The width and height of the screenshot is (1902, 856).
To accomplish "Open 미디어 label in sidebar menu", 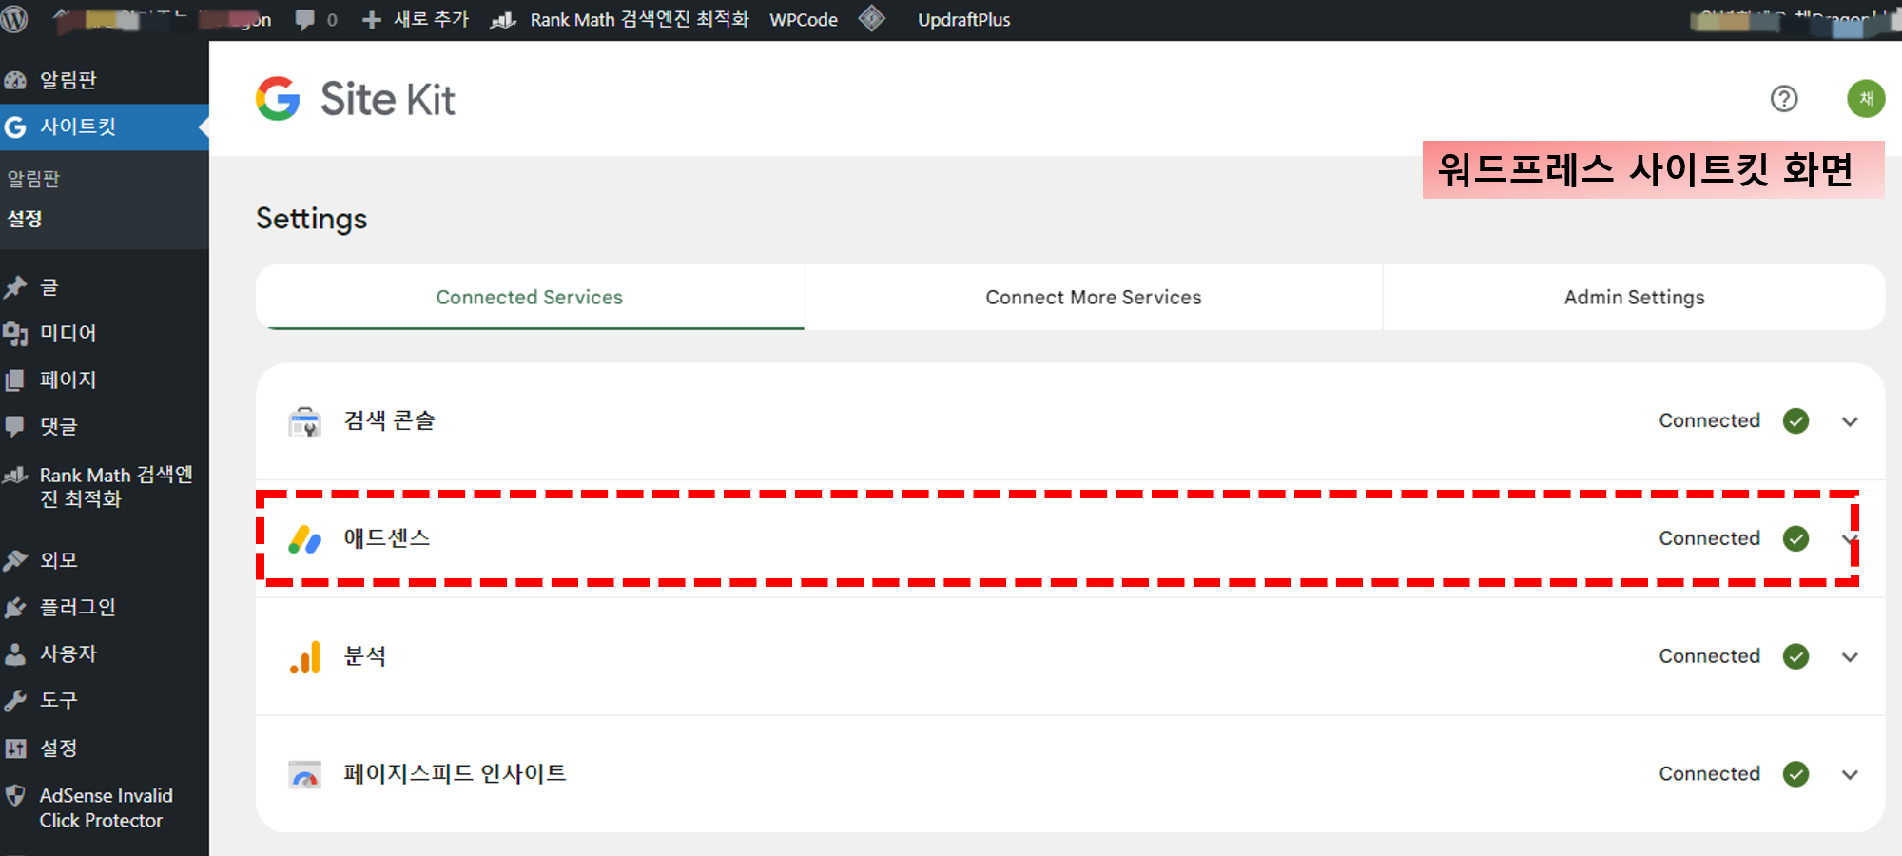I will pyautogui.click(x=68, y=334).
